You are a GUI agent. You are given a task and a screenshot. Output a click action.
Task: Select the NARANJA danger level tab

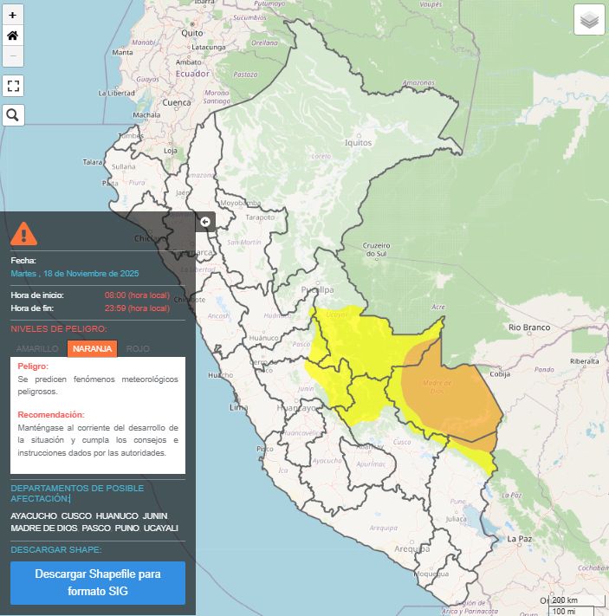92,348
